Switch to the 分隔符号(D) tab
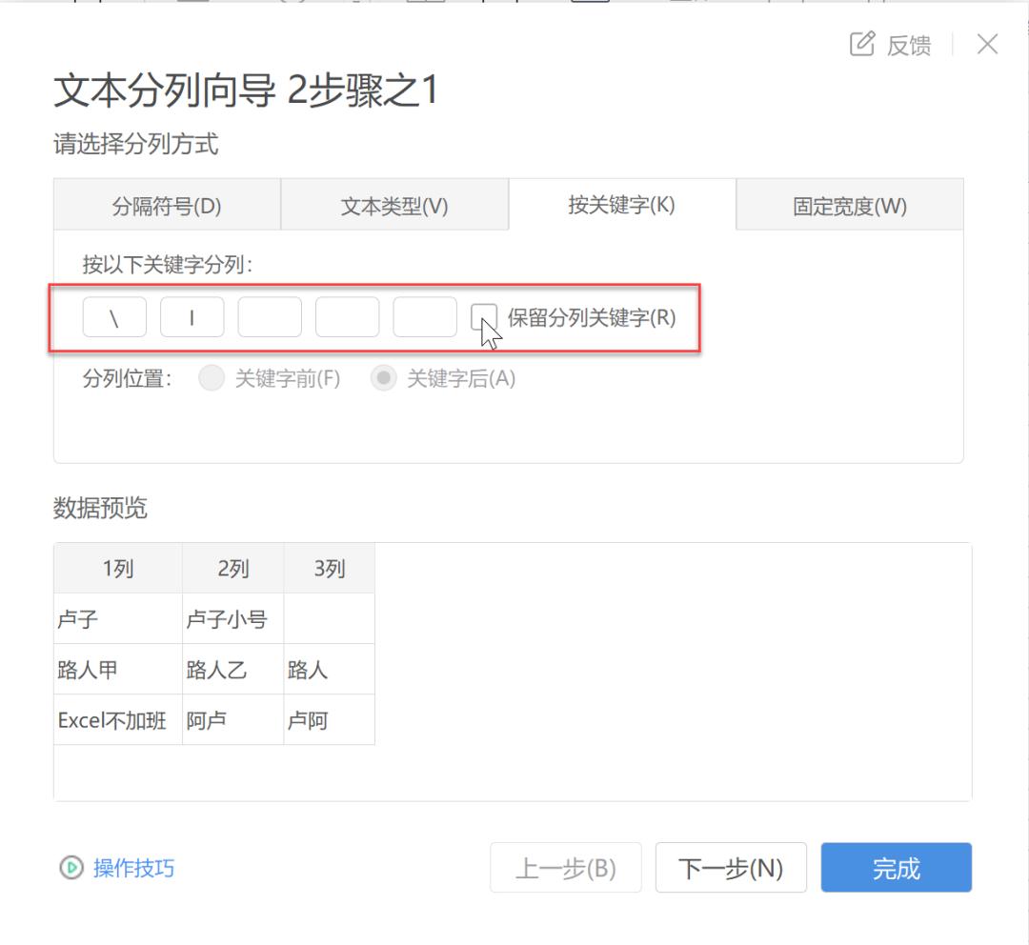The width and height of the screenshot is (1029, 945). click(x=168, y=204)
